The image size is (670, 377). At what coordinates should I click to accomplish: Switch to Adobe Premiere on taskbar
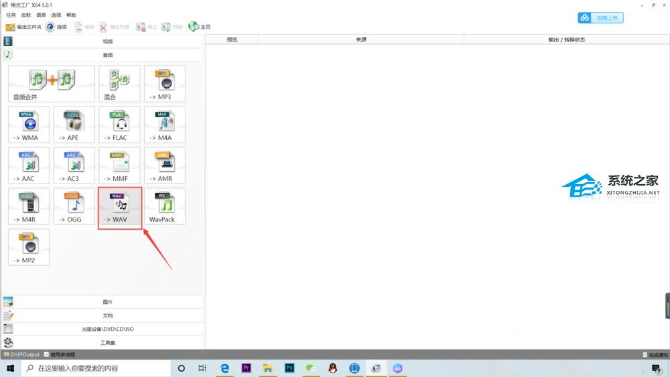pyautogui.click(x=246, y=368)
